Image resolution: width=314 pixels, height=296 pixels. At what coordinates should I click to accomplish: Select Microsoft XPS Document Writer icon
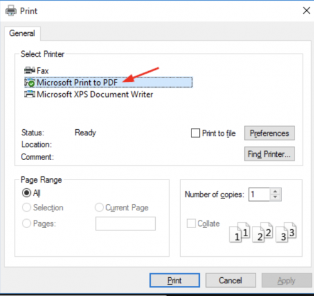tap(30, 94)
